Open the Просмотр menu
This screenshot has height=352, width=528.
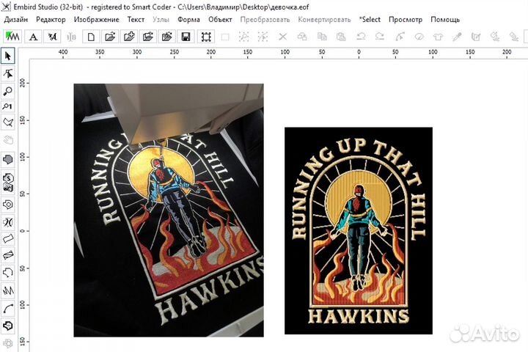click(406, 20)
